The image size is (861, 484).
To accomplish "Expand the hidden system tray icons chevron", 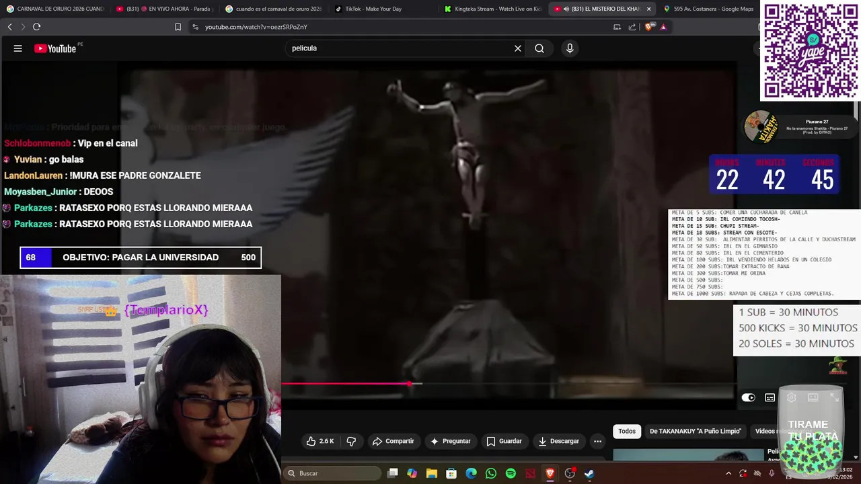I will (x=728, y=473).
